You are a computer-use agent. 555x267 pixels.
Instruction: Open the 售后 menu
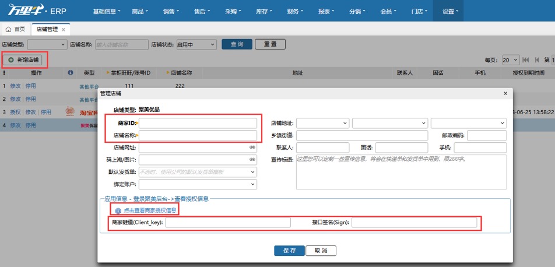(x=202, y=11)
